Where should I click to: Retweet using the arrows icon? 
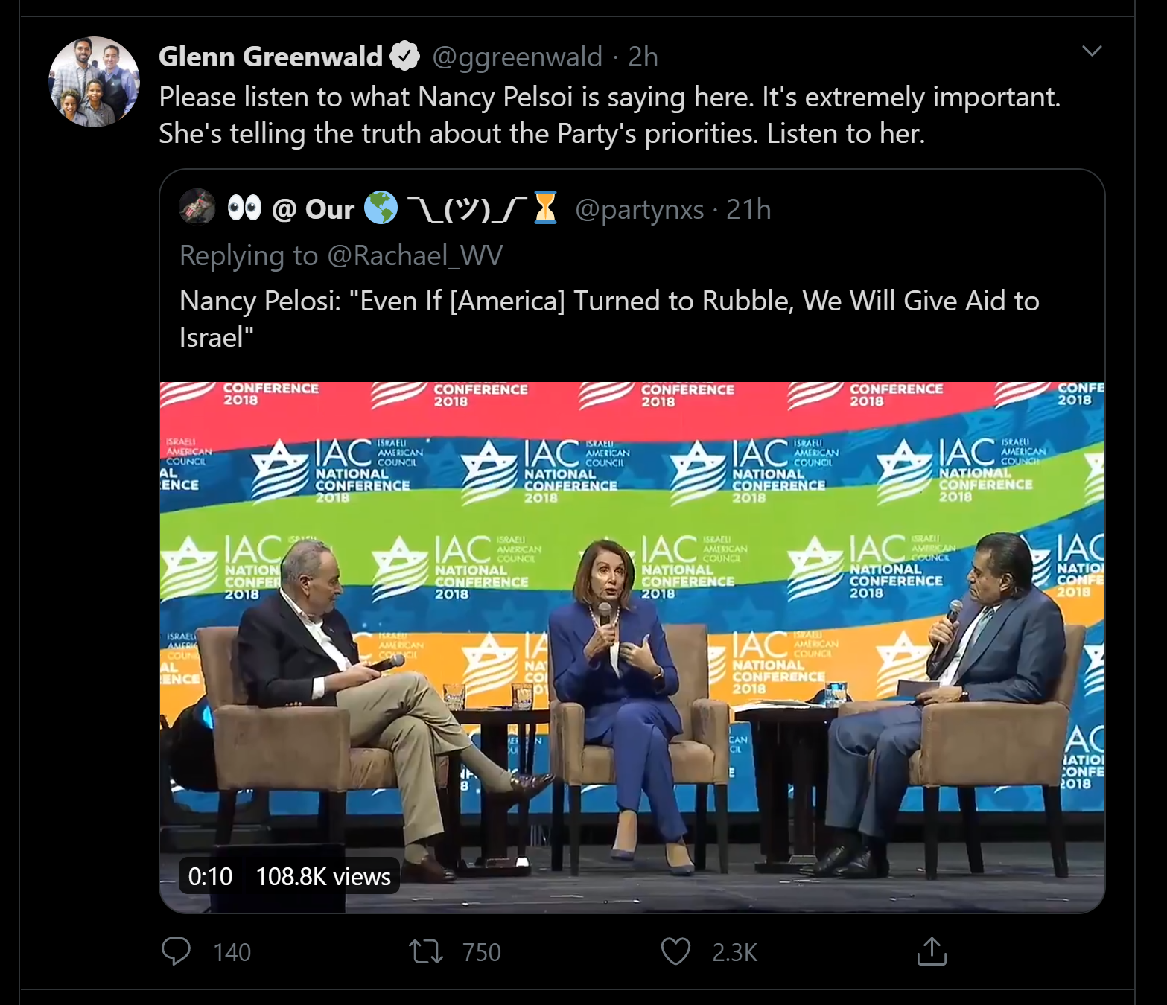coord(426,951)
